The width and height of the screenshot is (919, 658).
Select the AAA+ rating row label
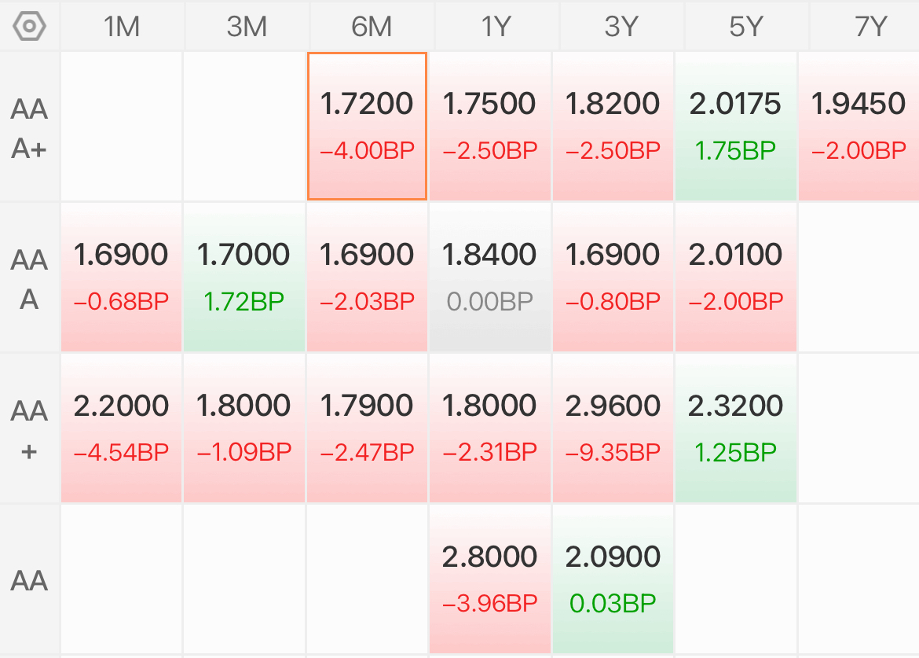[29, 128]
